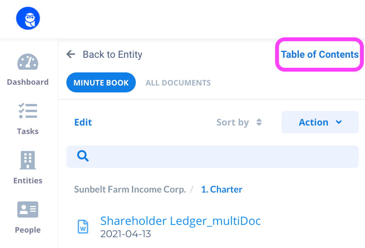365x248 pixels.
Task: Open the Dashboard gauge icon
Action: (x=28, y=62)
